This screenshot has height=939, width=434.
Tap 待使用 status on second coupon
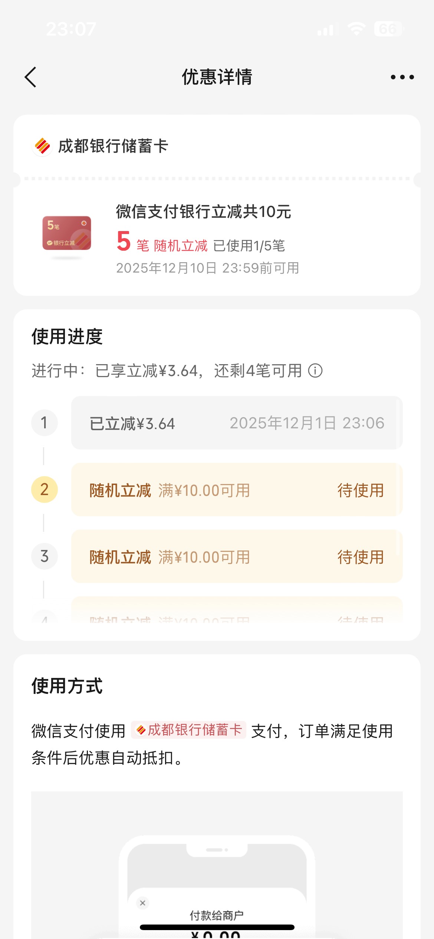coord(360,490)
